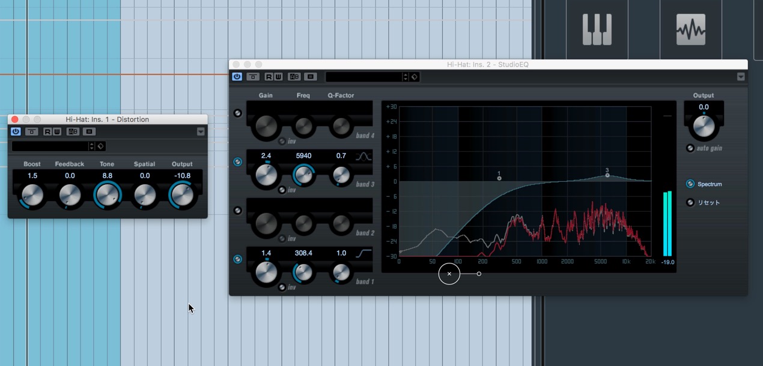Click the StudioEQ preset name field
The height and width of the screenshot is (366, 763).
pyautogui.click(x=363, y=77)
